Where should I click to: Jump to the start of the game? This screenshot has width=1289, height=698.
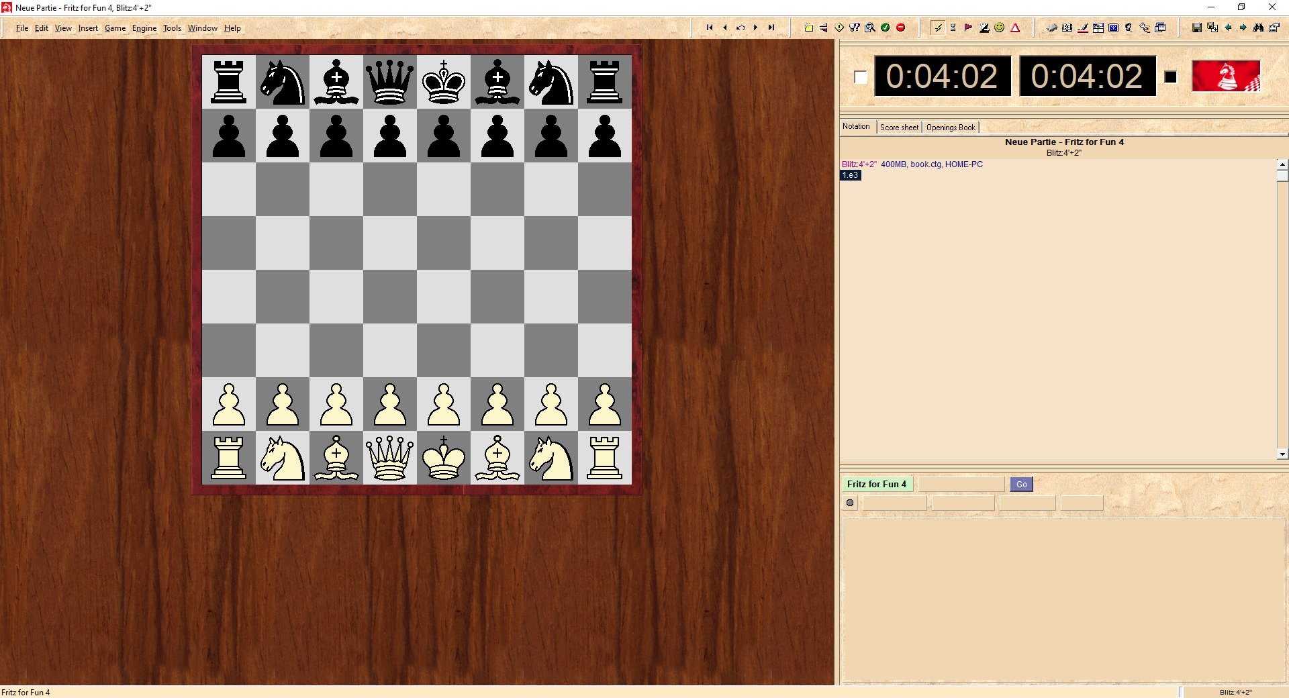[x=710, y=28]
